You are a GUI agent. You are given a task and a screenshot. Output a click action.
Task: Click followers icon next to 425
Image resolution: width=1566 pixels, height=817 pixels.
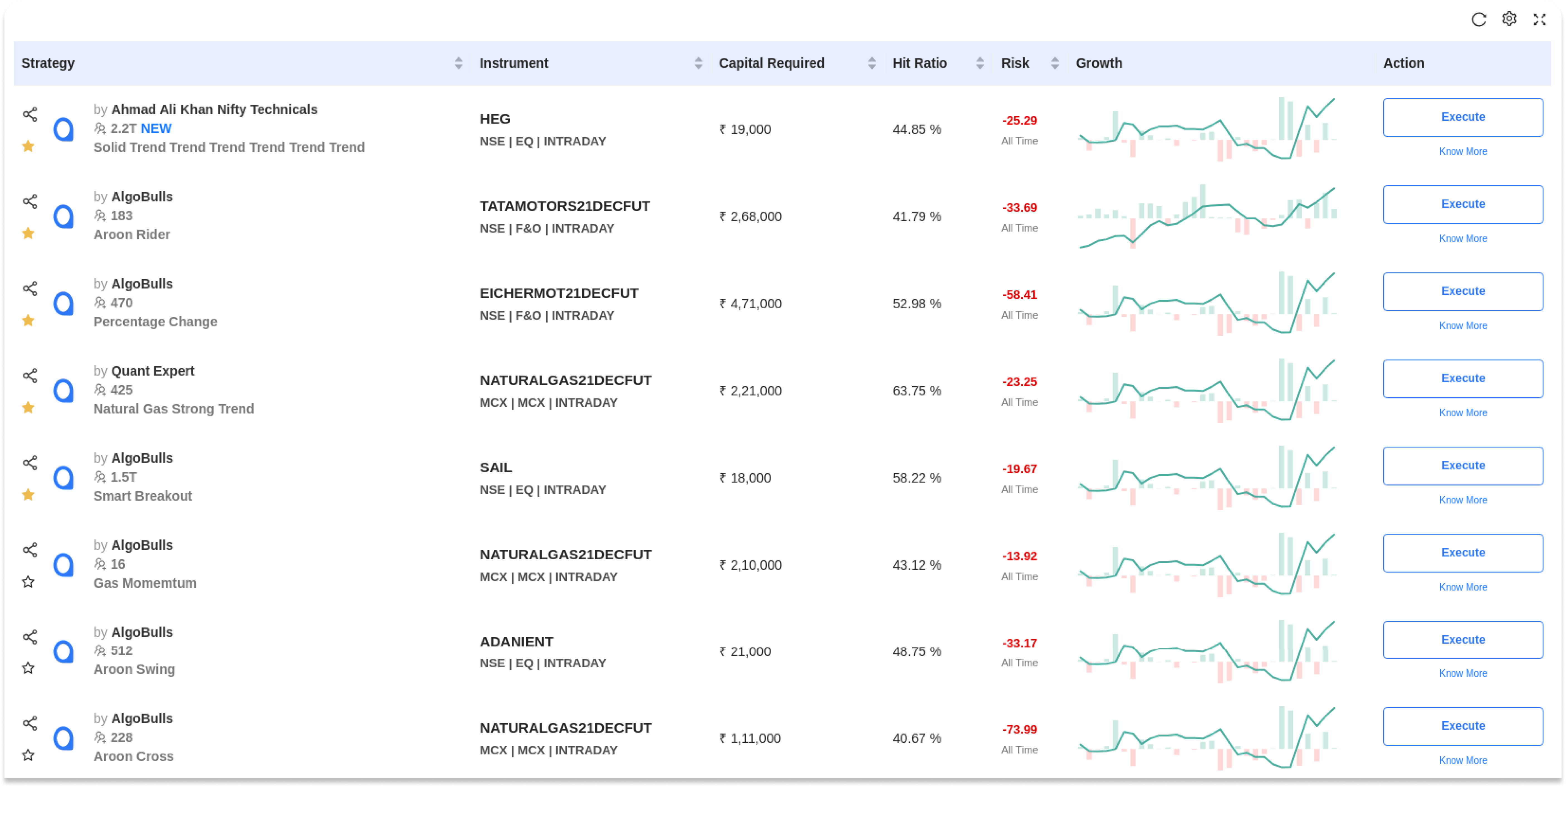tap(100, 389)
